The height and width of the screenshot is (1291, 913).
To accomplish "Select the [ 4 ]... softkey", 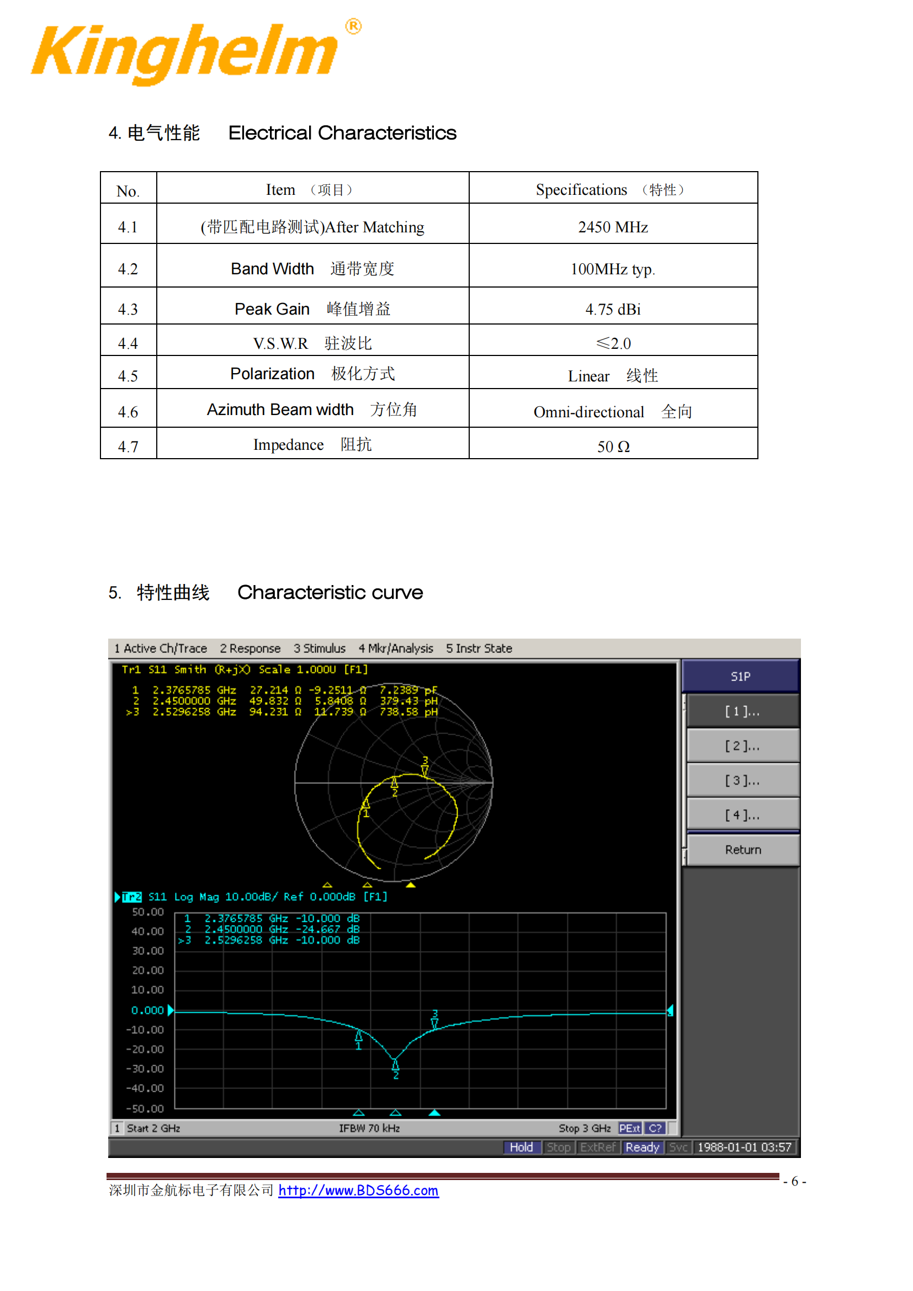I will [x=742, y=815].
